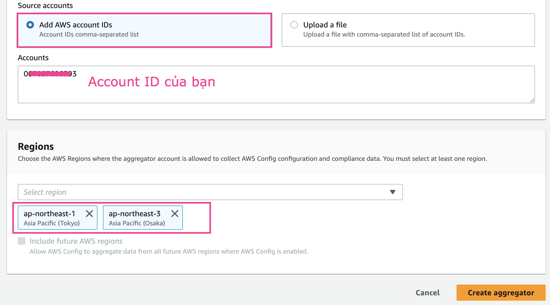Click the Regions section heading
This screenshot has height=305, width=550.
click(x=36, y=147)
